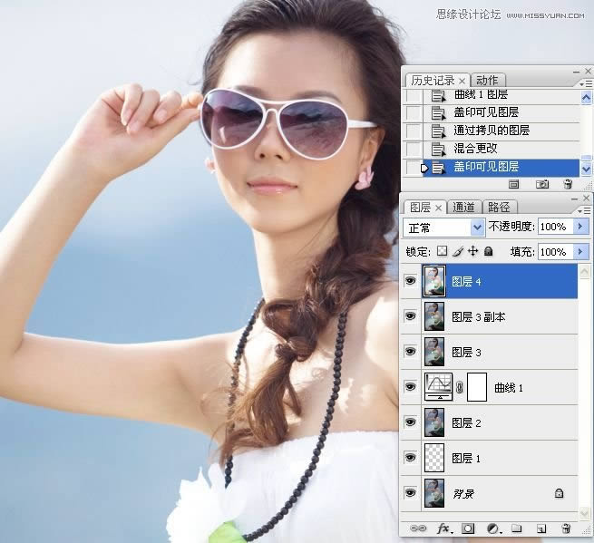Toggle visibility of 曲线 1 layer
The height and width of the screenshot is (543, 594).
tap(410, 387)
